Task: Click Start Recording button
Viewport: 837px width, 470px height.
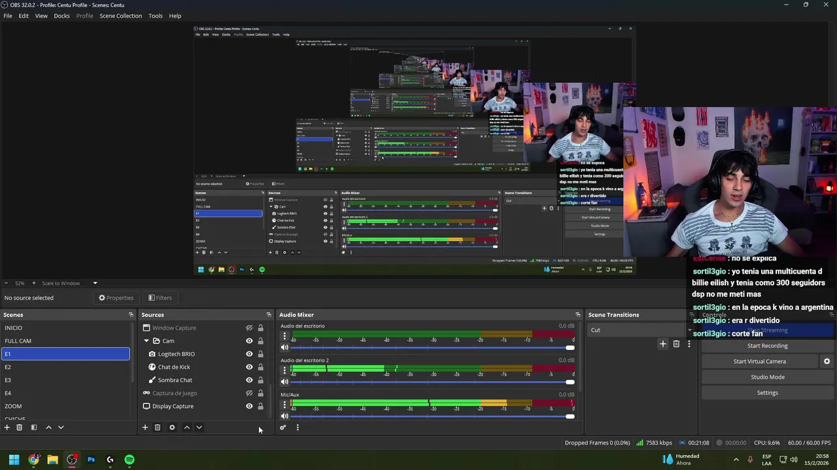Action: (768, 346)
